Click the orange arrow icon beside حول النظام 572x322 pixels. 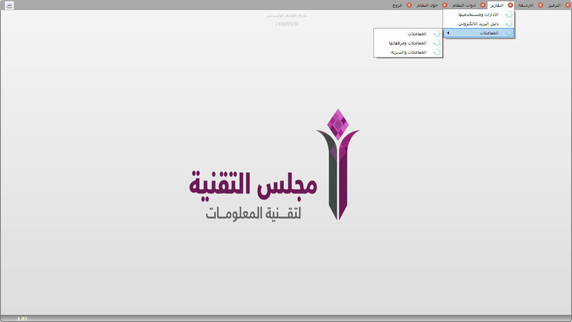coord(445,5)
